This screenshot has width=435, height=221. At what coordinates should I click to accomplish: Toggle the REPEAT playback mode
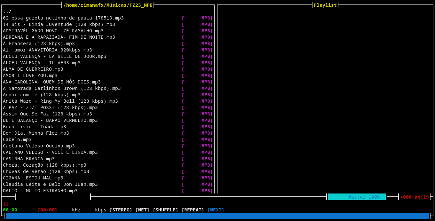click(193, 210)
